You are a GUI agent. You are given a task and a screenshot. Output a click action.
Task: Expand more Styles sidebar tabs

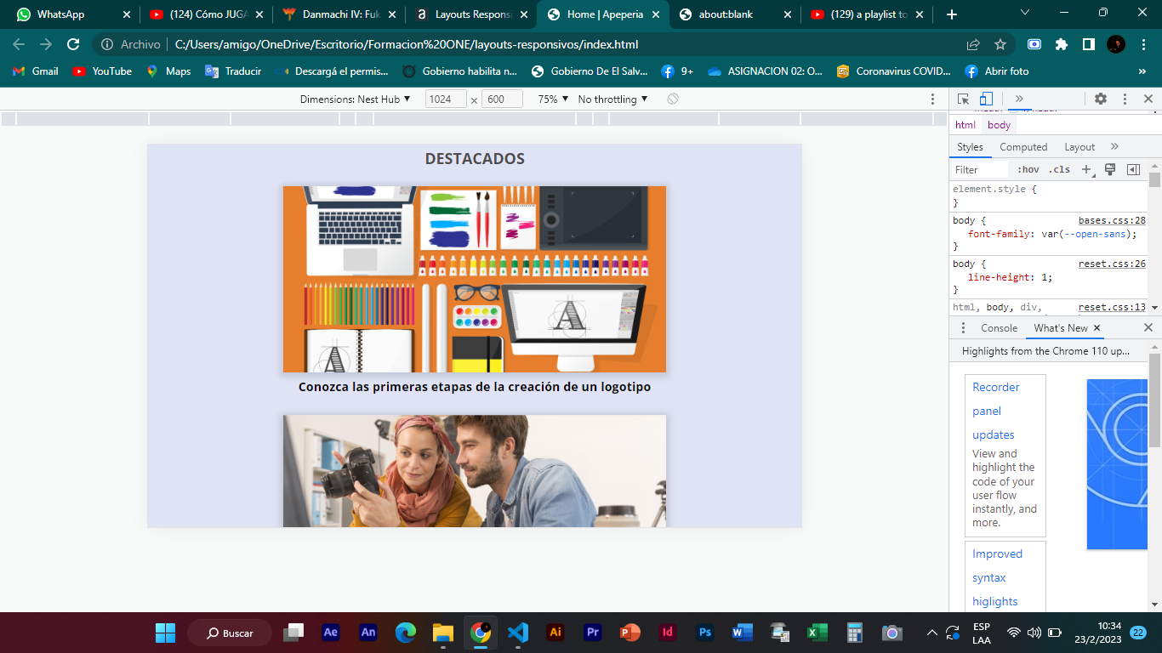click(x=1114, y=146)
